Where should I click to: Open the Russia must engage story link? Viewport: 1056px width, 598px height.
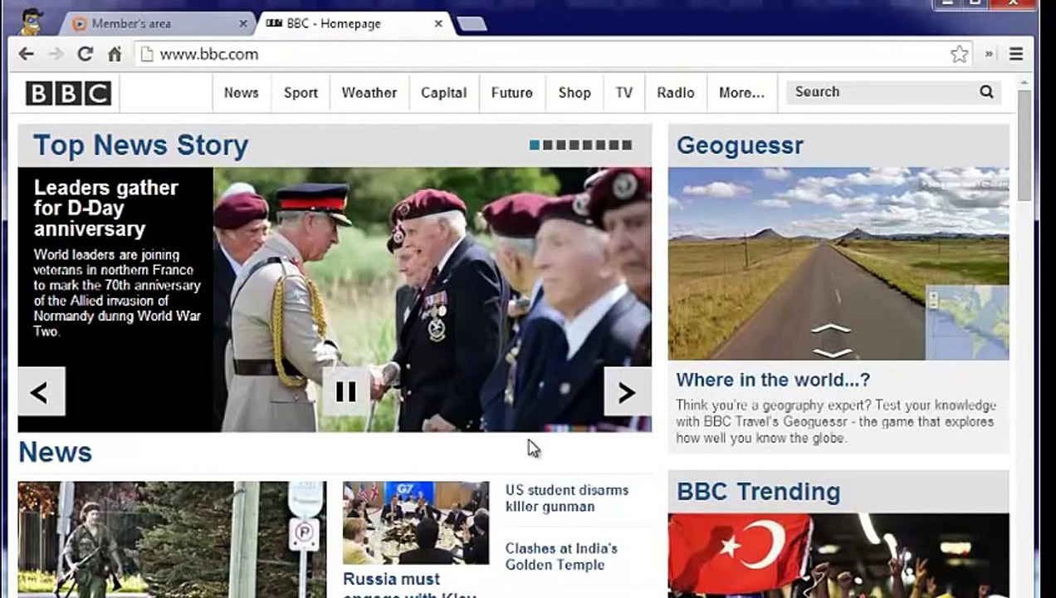pyautogui.click(x=410, y=585)
